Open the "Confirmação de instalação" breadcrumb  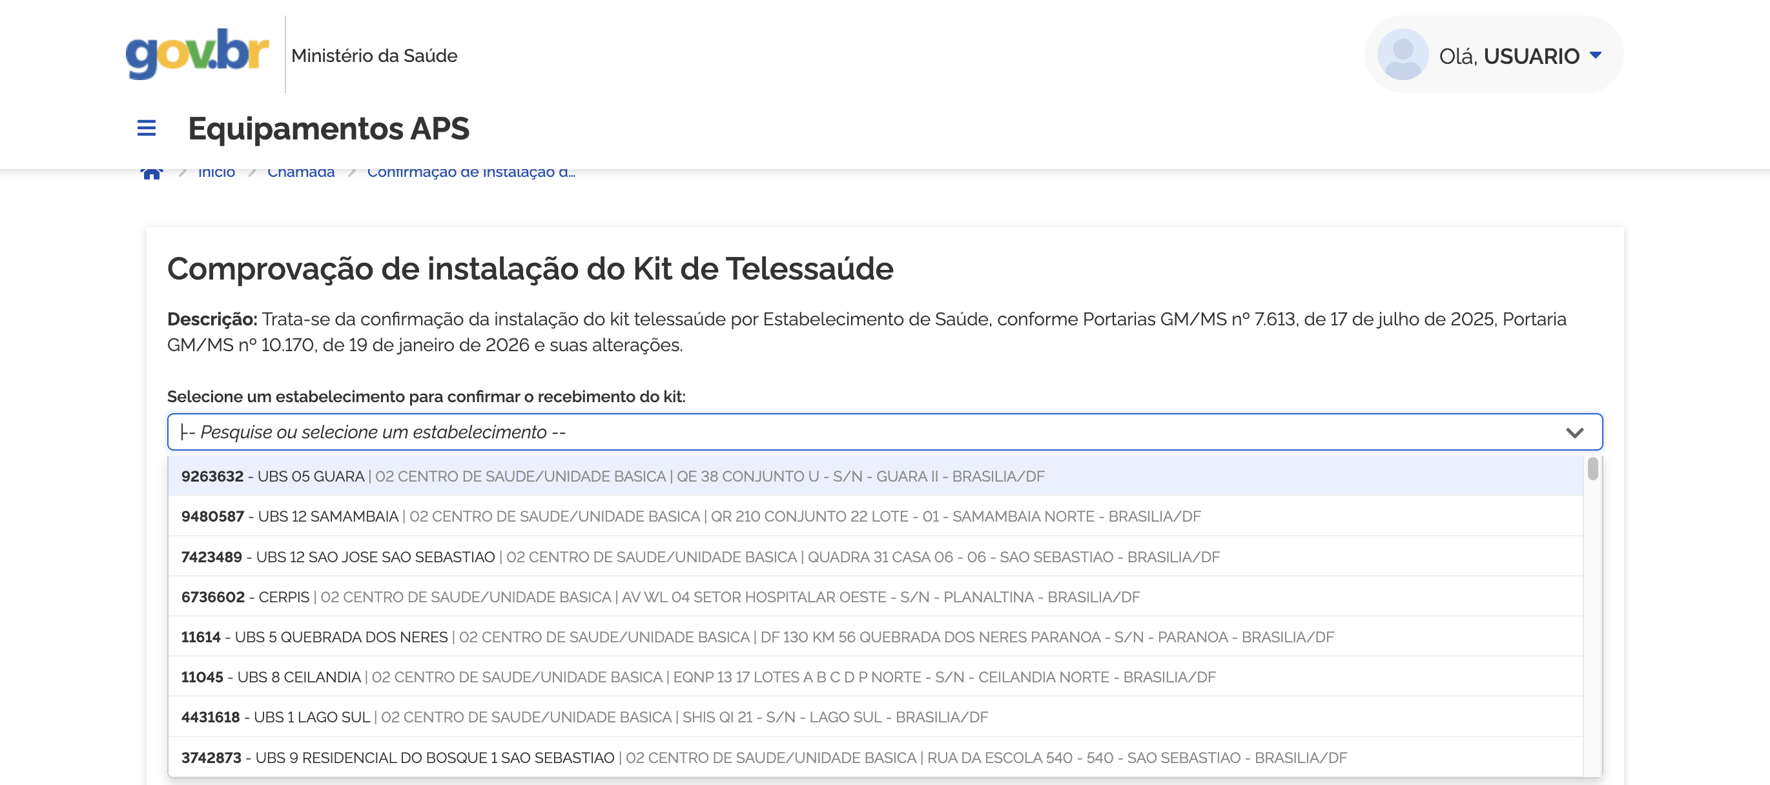click(472, 172)
